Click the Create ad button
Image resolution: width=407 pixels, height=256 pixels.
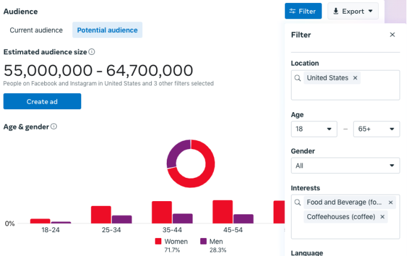click(42, 101)
